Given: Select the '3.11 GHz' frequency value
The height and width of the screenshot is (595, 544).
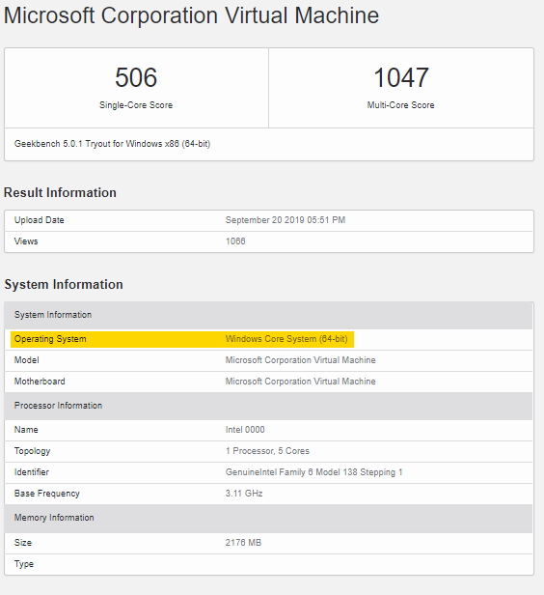Looking at the screenshot, I should (x=244, y=494).
